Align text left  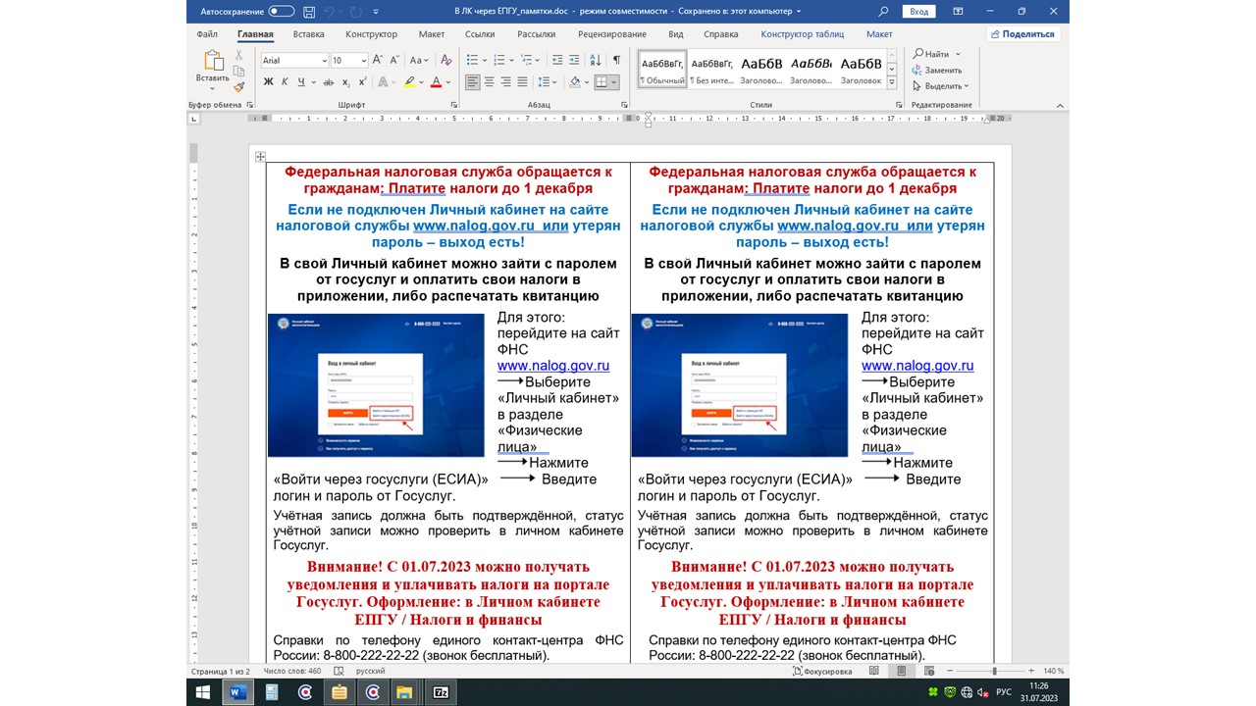click(x=473, y=82)
